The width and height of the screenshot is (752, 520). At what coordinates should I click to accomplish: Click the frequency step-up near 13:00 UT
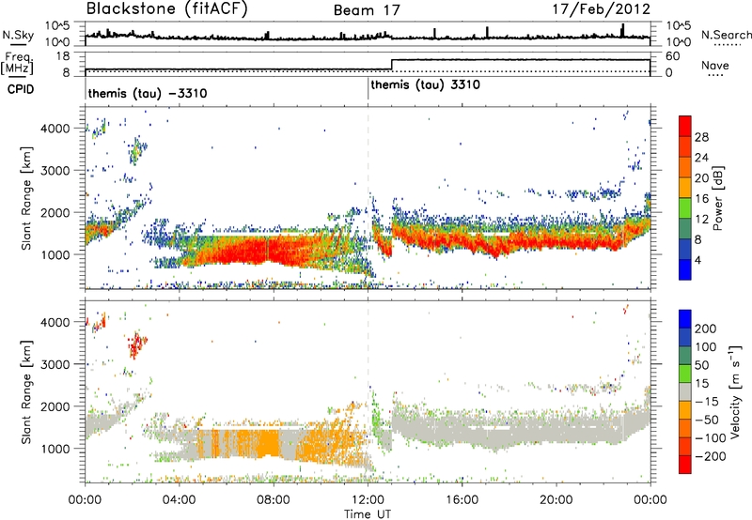392,65
